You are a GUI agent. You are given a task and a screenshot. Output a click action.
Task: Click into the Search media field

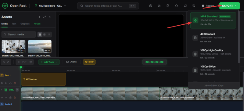19,34
